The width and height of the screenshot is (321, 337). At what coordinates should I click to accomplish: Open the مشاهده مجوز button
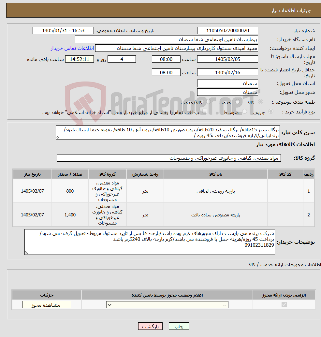pos(46,305)
